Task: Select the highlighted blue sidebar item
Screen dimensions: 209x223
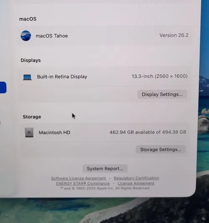Action: tap(3, 87)
